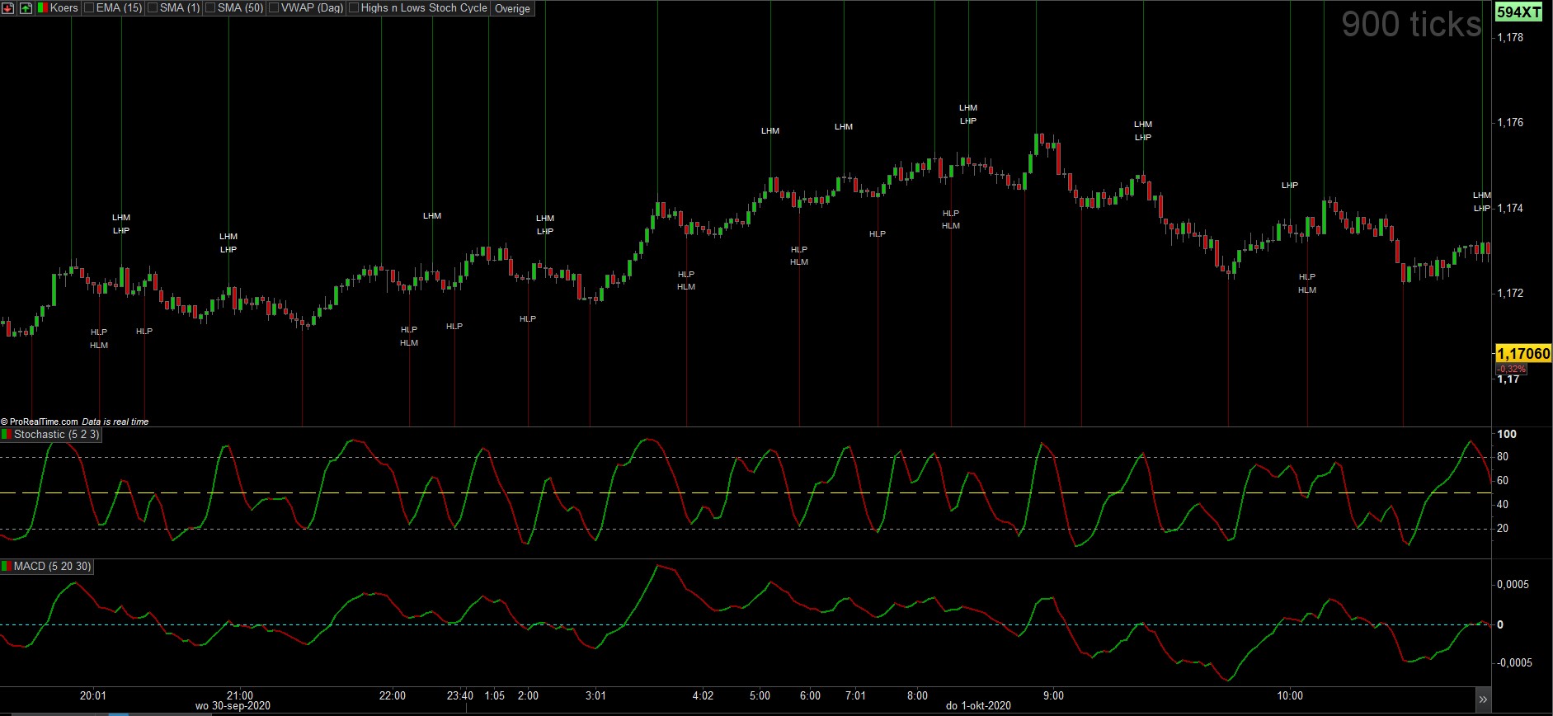Click the 60 level on the Stochastic axis

click(x=1503, y=481)
